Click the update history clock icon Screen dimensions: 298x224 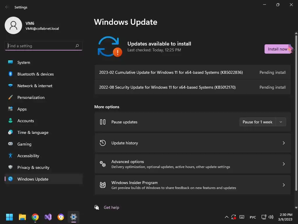[103, 143]
